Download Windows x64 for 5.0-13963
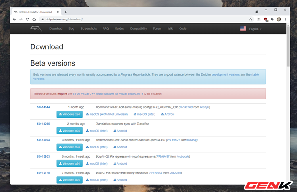297x192 pixels. (69, 147)
